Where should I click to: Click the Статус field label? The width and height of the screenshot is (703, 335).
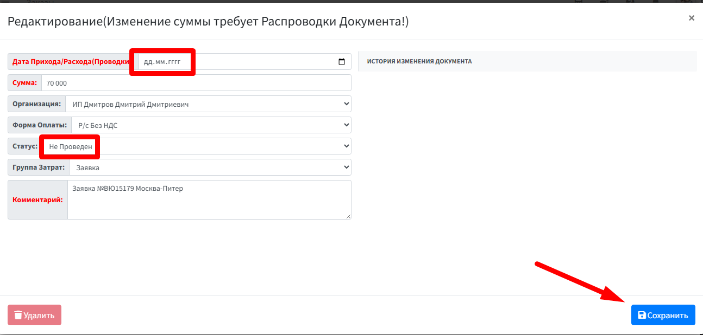click(x=25, y=146)
